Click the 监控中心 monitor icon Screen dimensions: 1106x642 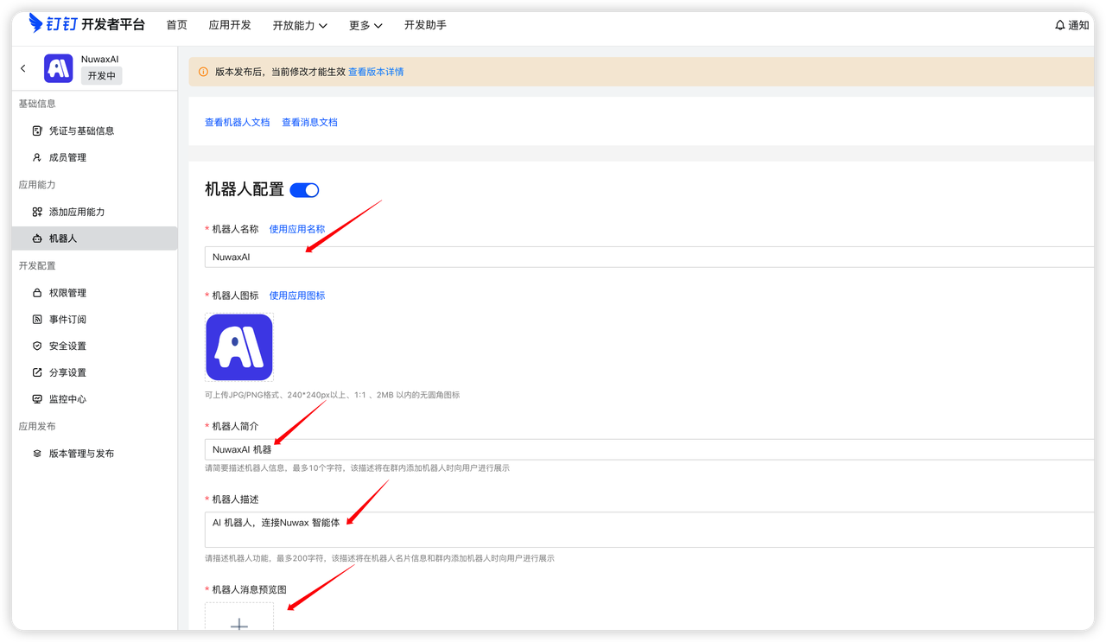coord(37,399)
